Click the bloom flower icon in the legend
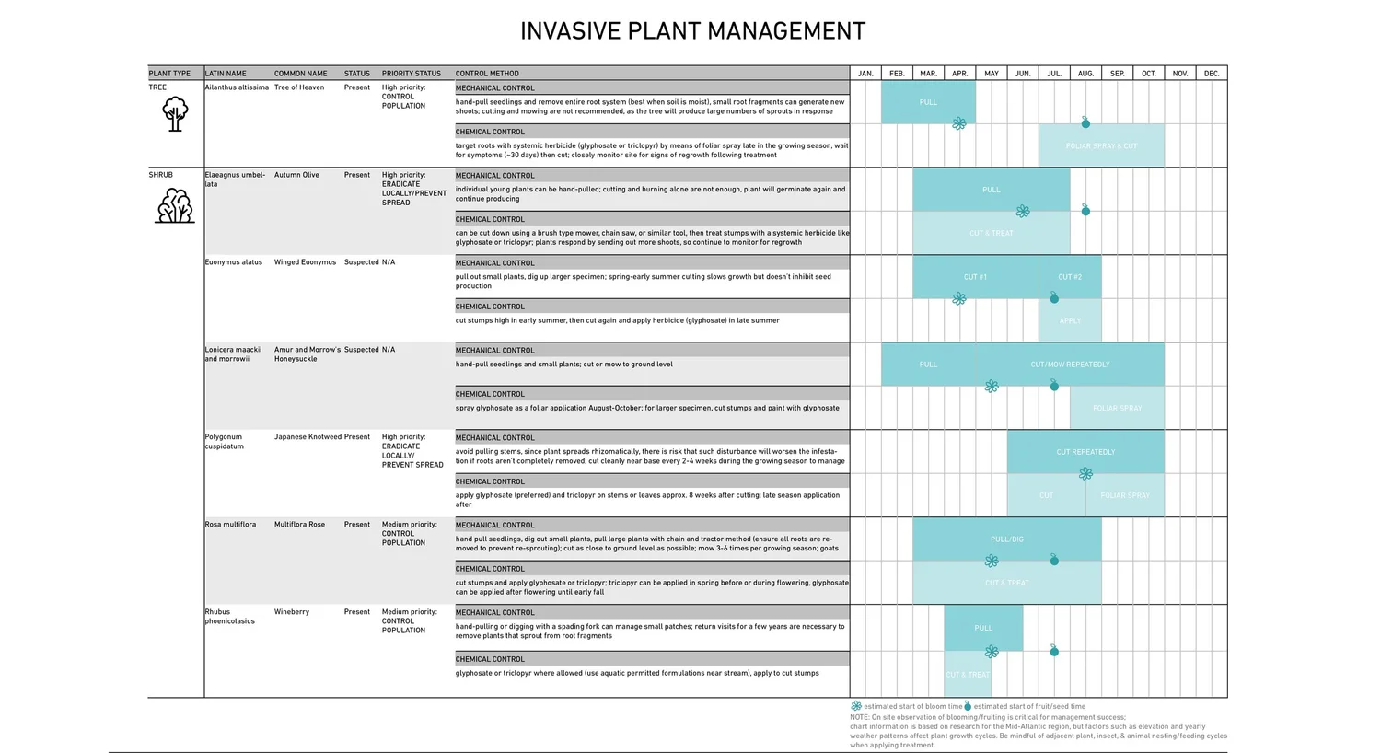Viewport: 1381px width, 753px height. (x=856, y=706)
